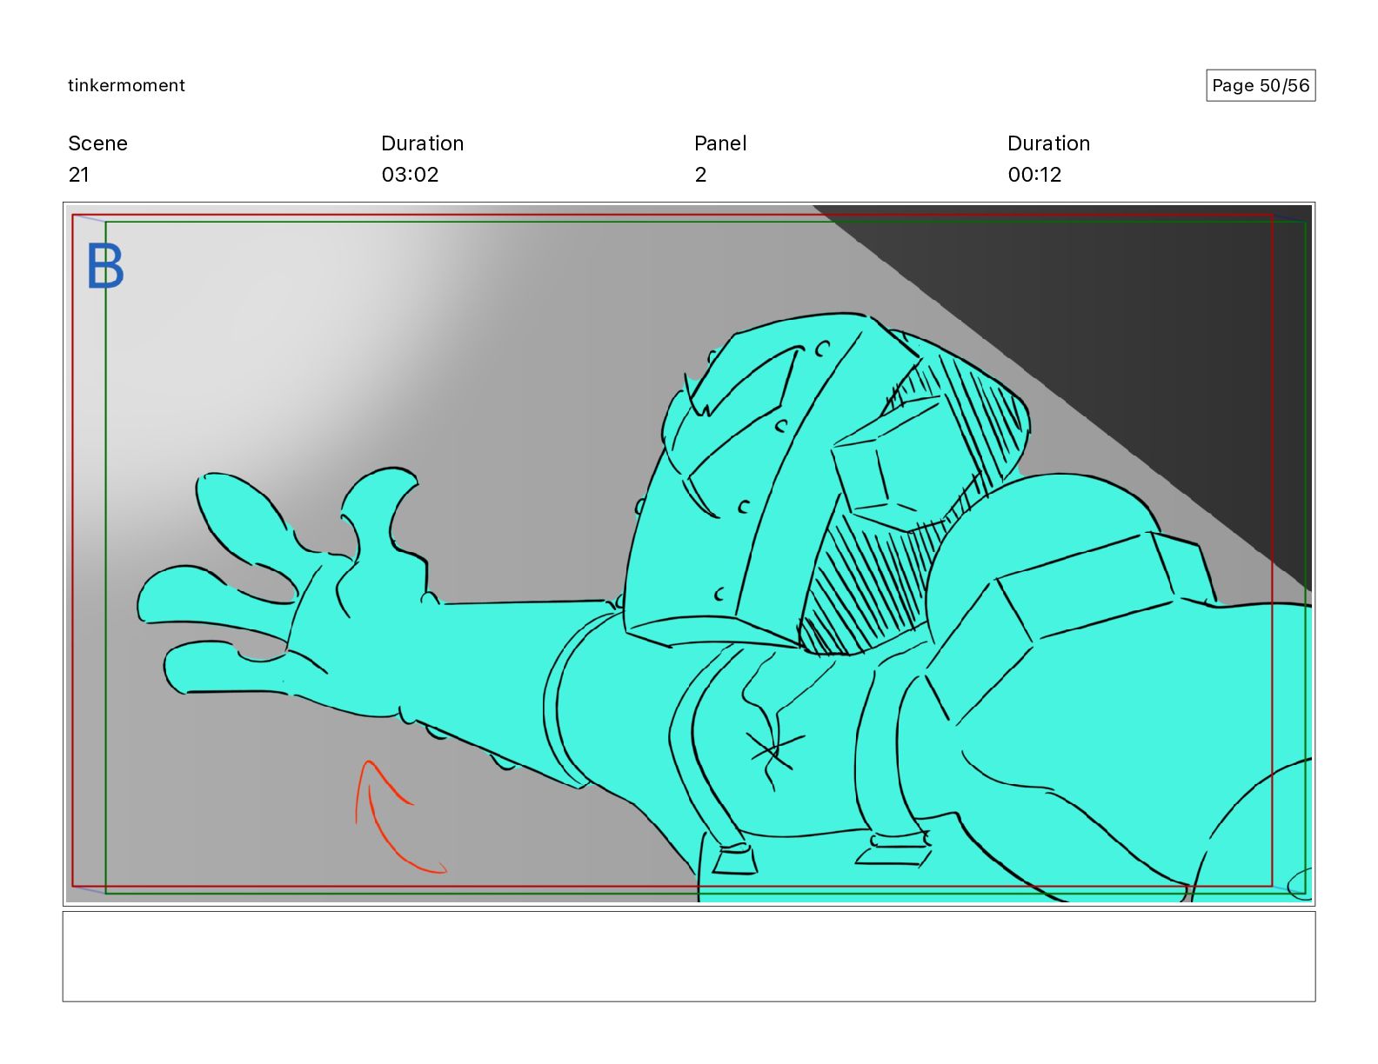Image resolution: width=1378 pixels, height=1064 pixels.
Task: Click the blue "B" letter in the panel
Action: coord(105,265)
